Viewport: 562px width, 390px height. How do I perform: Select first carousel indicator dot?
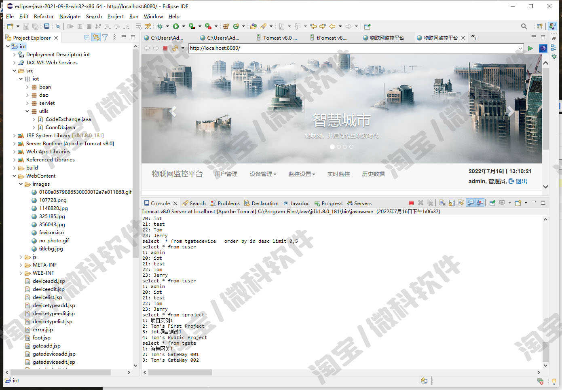[332, 147]
